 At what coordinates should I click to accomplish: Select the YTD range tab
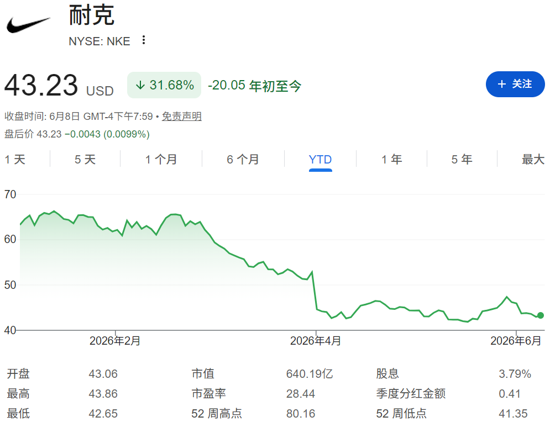point(320,160)
